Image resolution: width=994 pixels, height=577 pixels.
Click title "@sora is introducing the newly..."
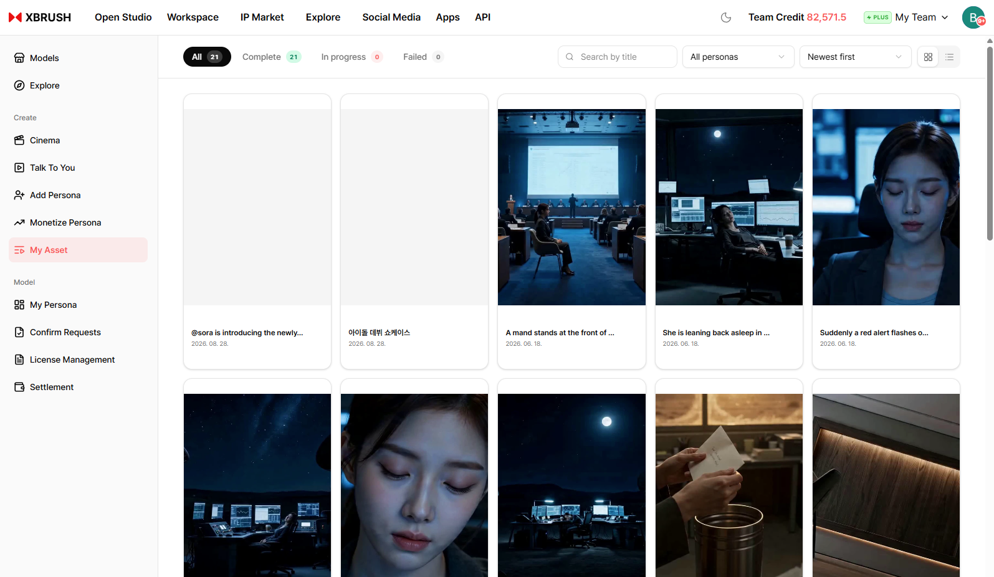(x=247, y=333)
